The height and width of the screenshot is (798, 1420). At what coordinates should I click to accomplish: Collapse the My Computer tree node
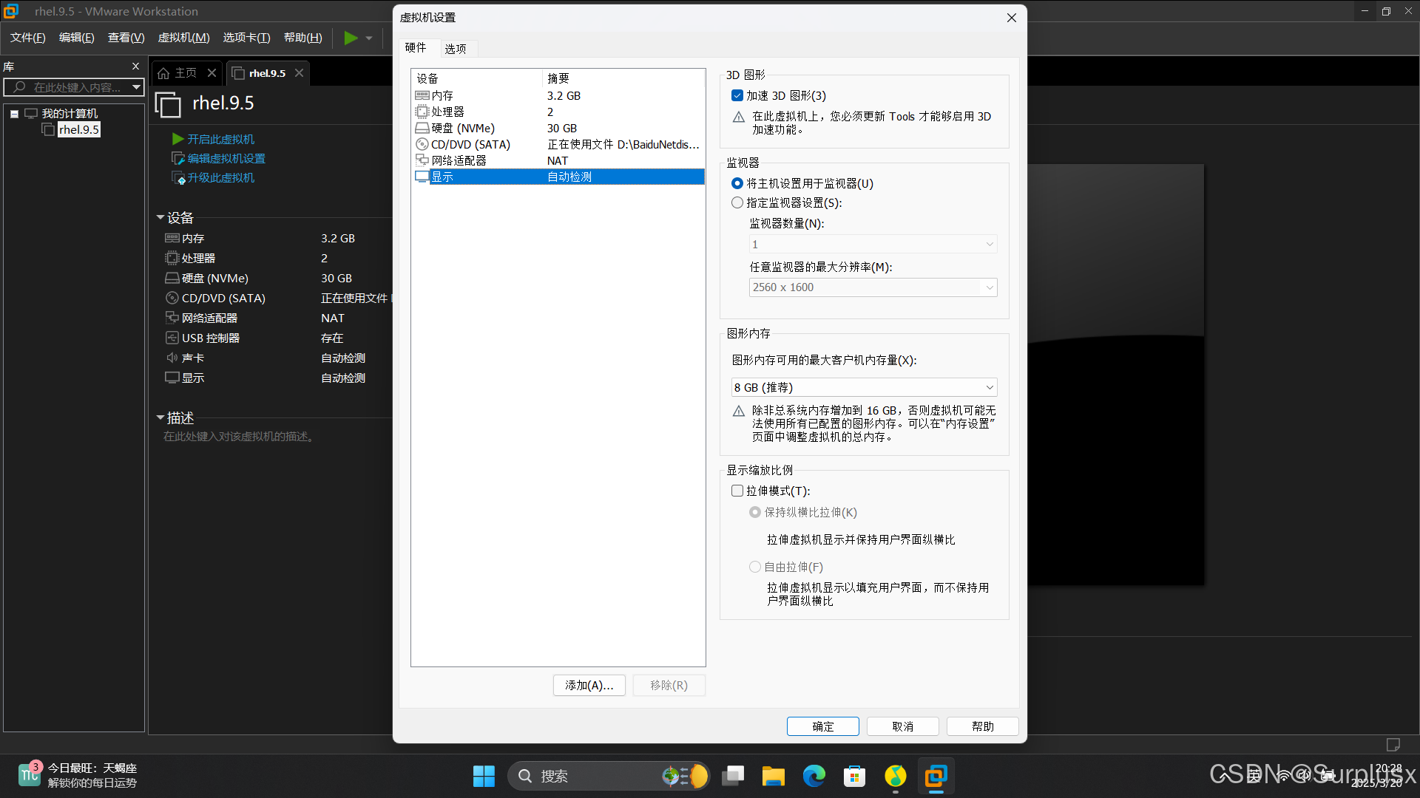pyautogui.click(x=14, y=114)
